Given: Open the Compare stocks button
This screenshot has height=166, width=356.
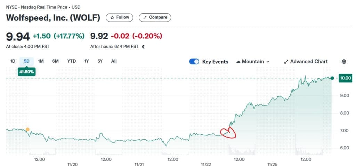Looking at the screenshot, I should [x=155, y=17].
